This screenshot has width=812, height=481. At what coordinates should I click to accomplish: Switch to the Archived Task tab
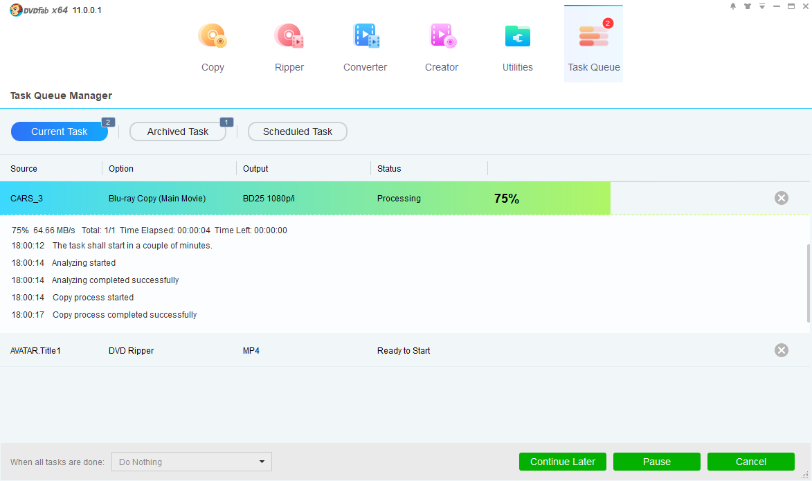tap(178, 131)
